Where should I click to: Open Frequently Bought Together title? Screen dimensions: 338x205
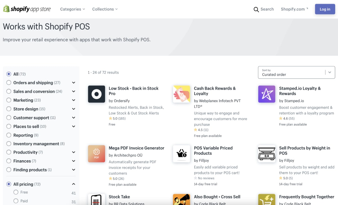click(x=306, y=197)
